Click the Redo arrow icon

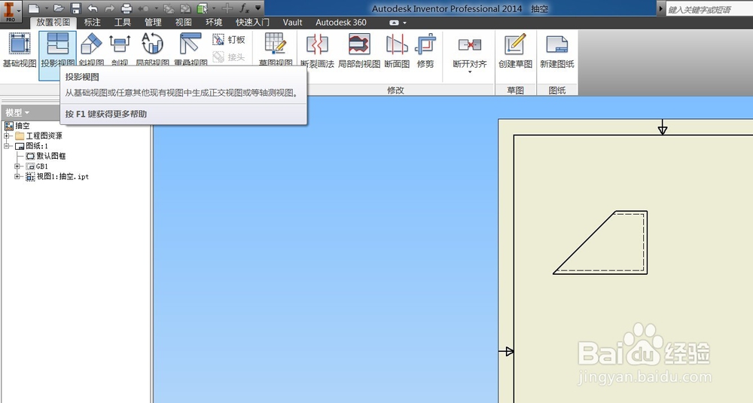tap(109, 8)
